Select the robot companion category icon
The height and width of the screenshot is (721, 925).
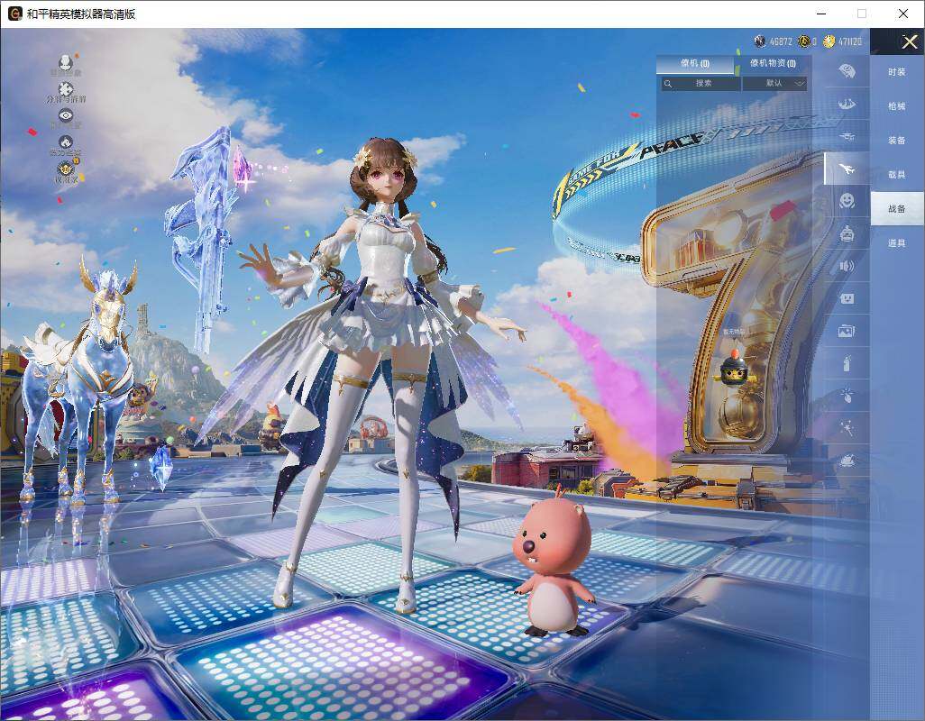click(x=847, y=234)
